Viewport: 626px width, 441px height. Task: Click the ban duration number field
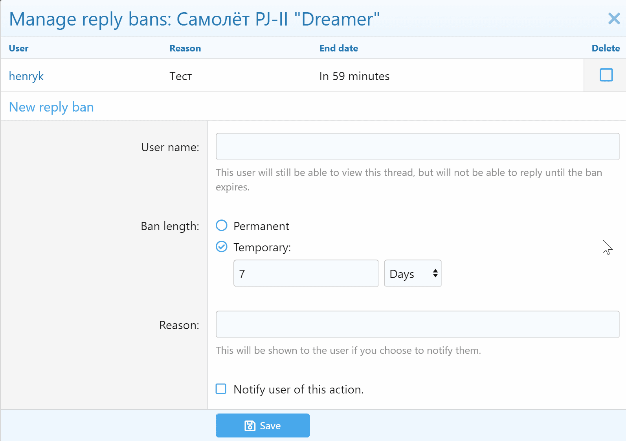pyautogui.click(x=306, y=273)
